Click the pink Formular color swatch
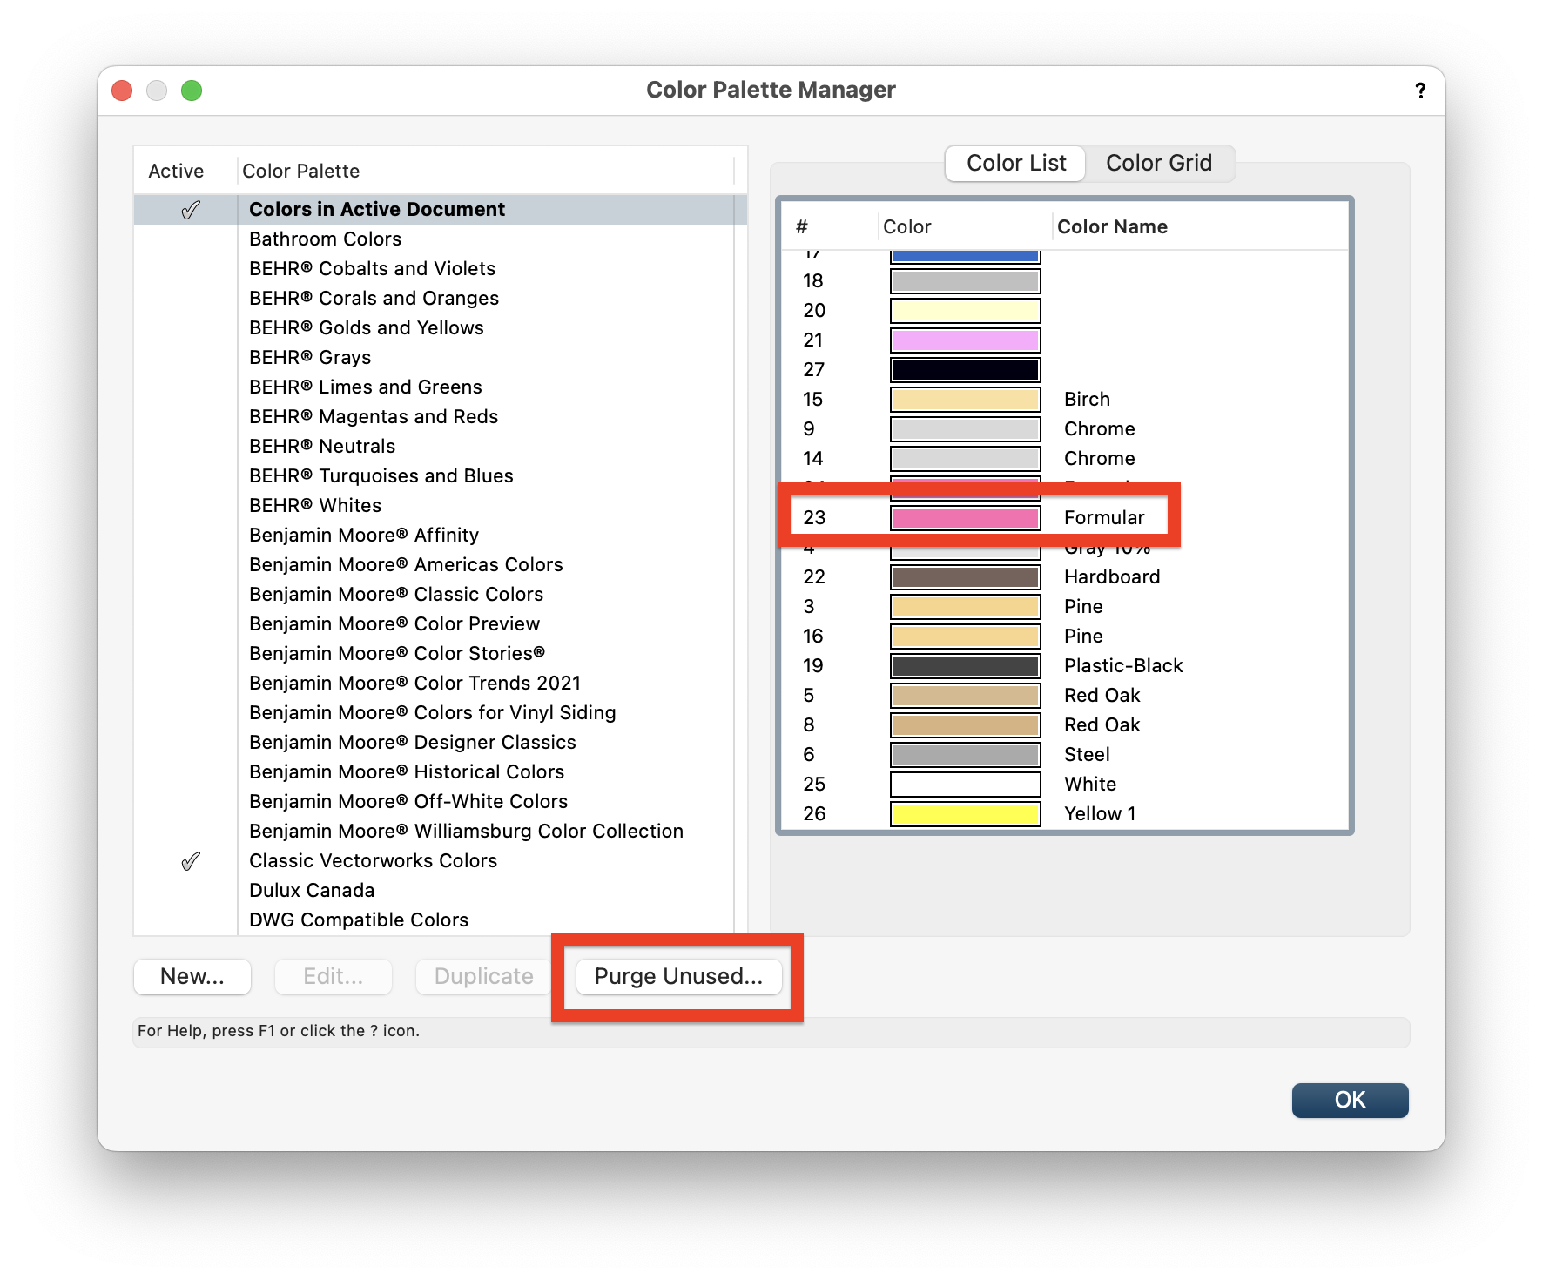Screen dimensions: 1543x1280 [964, 517]
